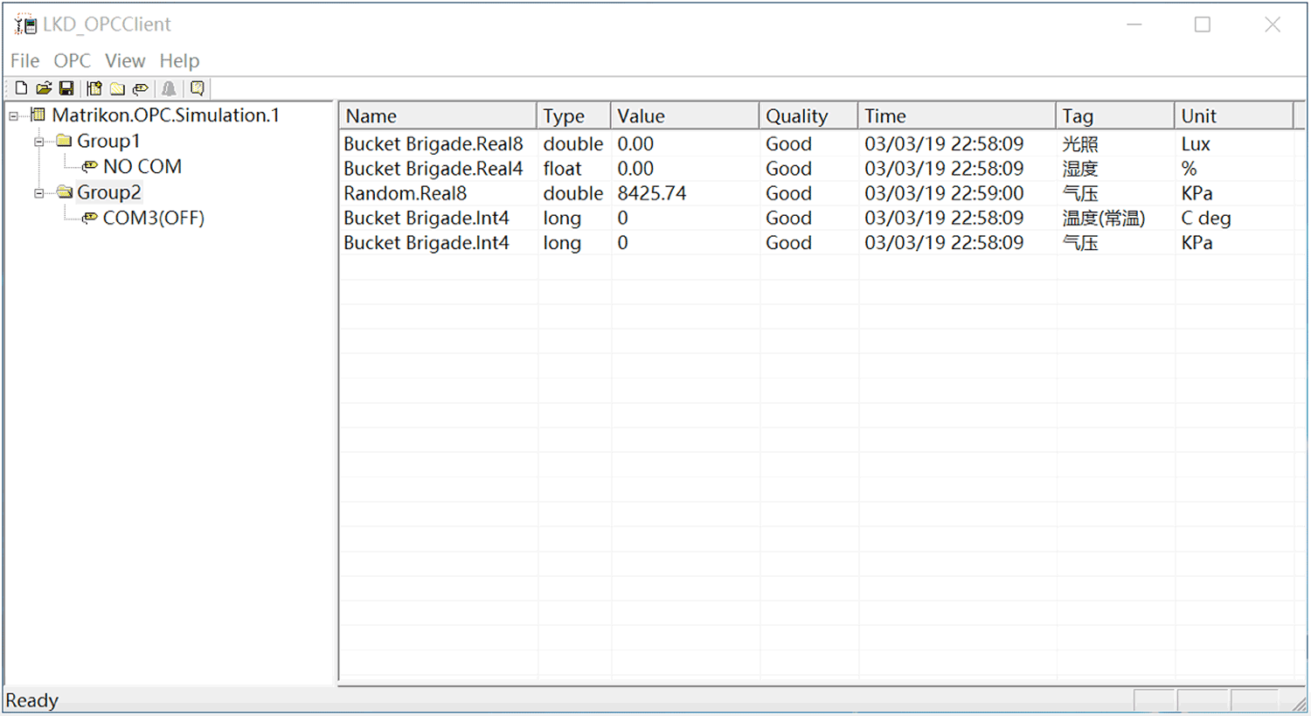
Task: Select Matrikon.OPC.Simulation.1 in the tree
Action: (x=165, y=115)
